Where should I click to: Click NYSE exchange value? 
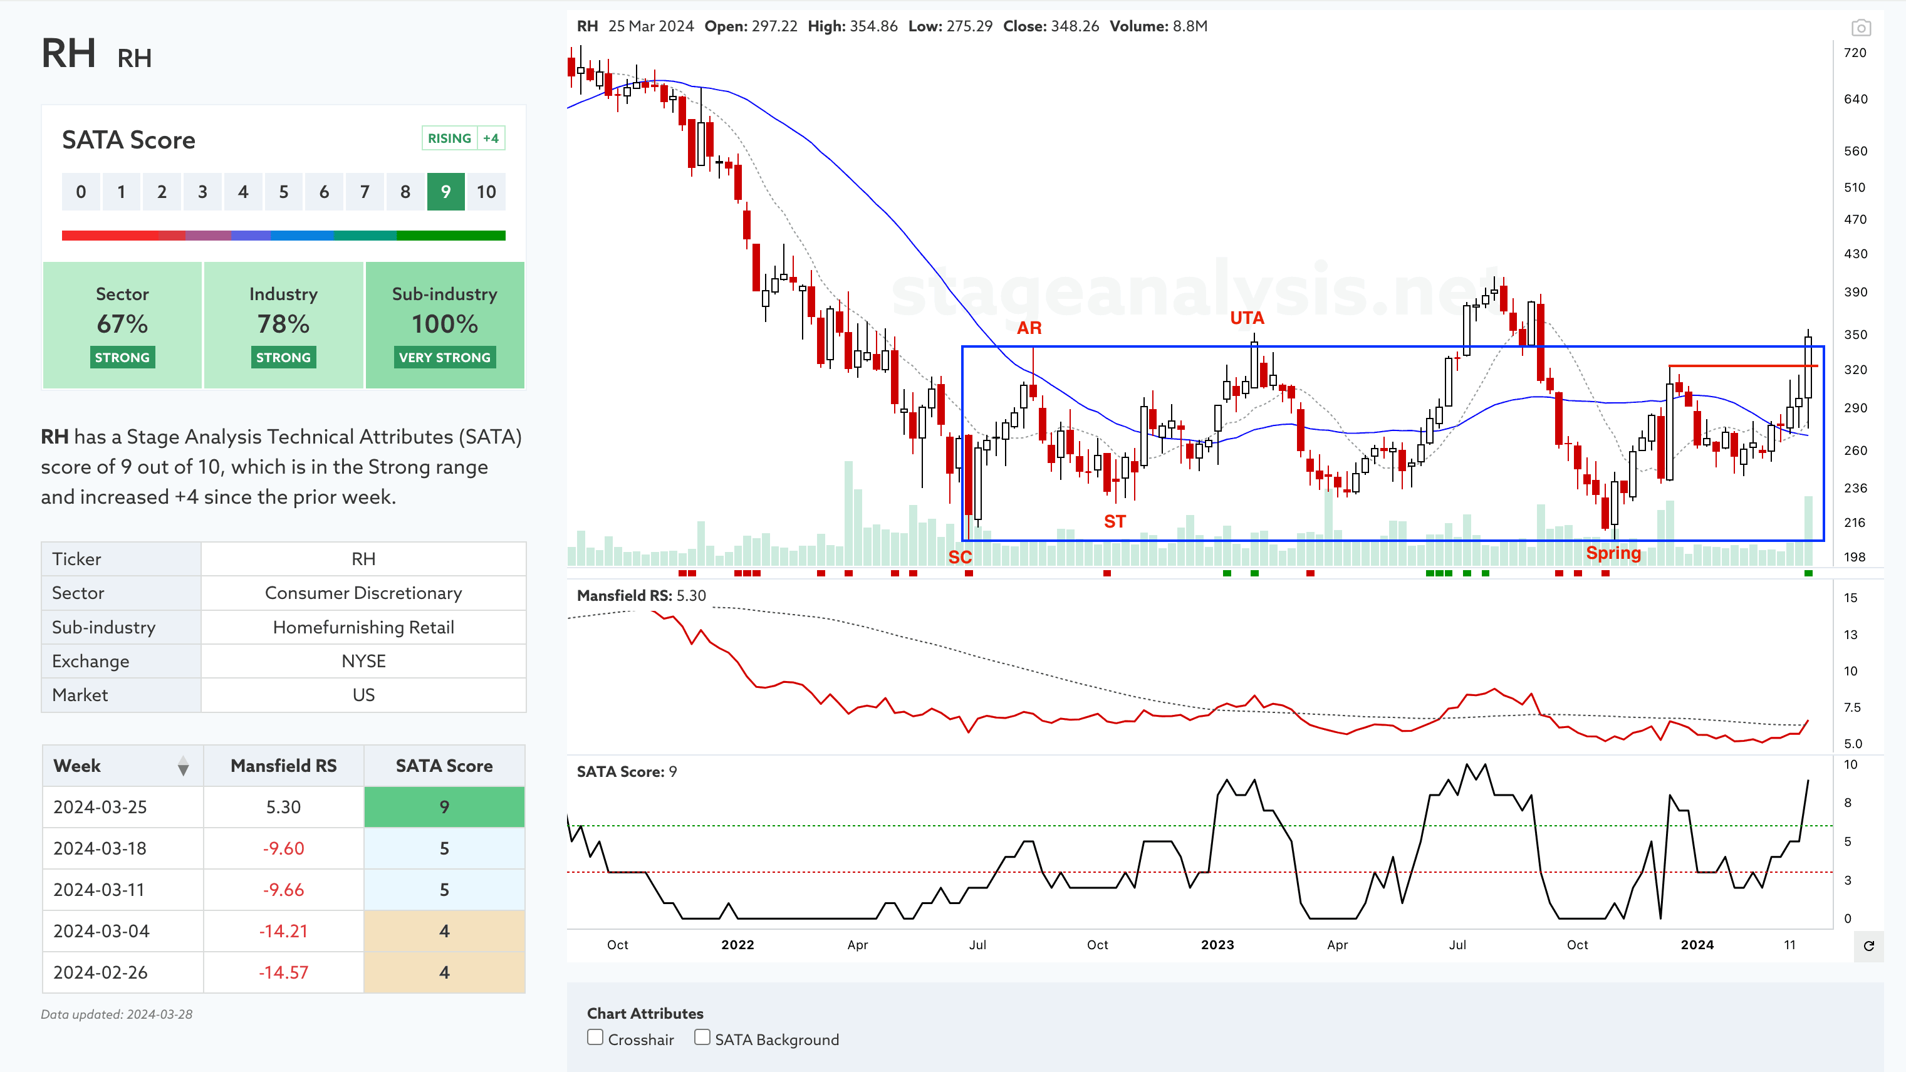click(363, 662)
